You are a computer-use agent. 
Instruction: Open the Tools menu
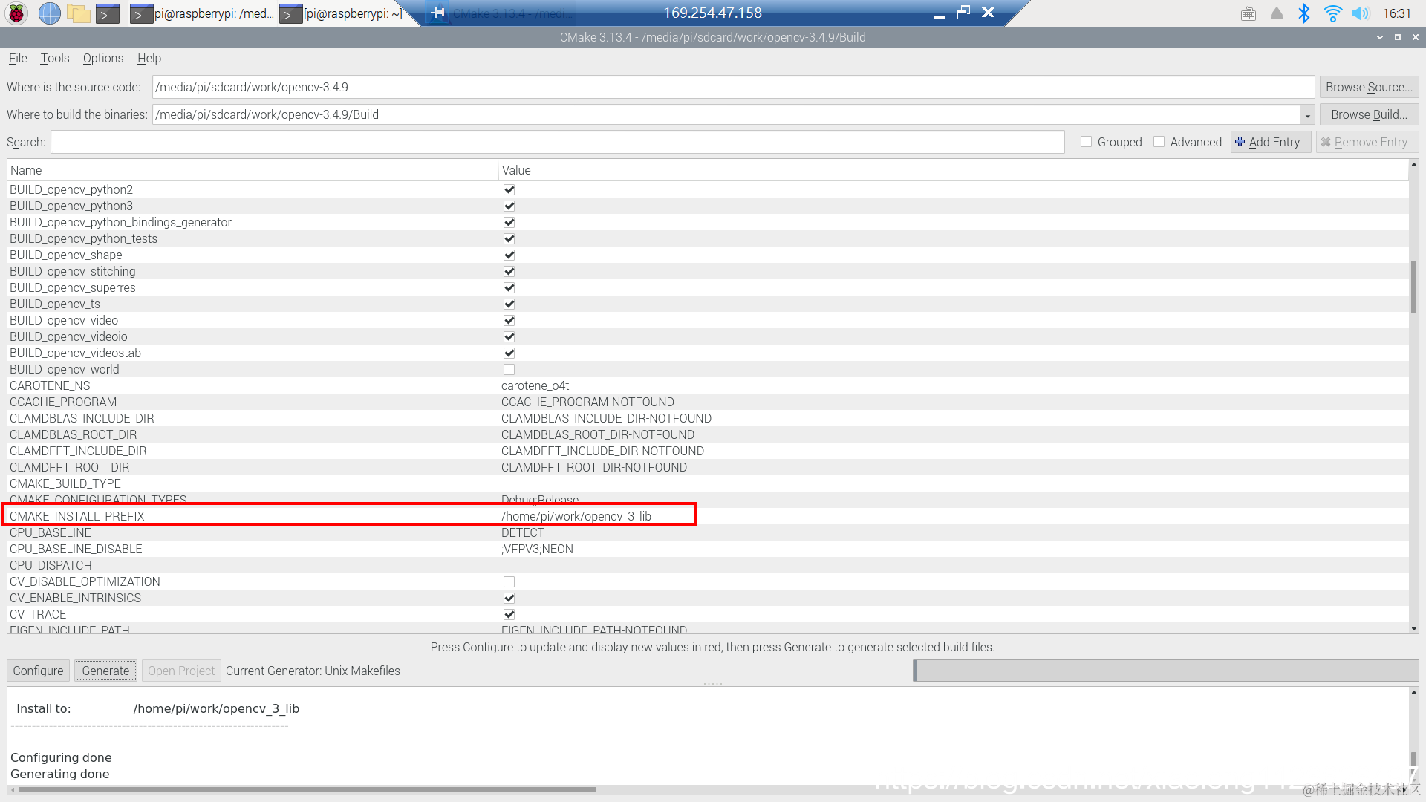pos(54,58)
